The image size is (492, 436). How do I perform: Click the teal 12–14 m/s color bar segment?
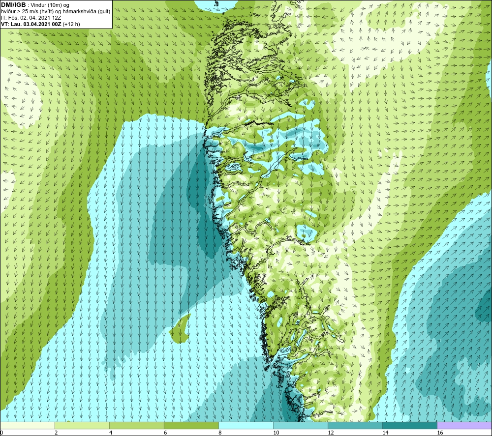355,425
